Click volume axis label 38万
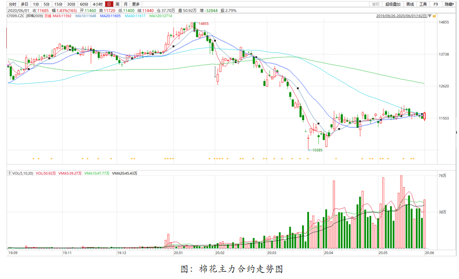Viewport: 459px width, 279px height. click(x=443, y=212)
